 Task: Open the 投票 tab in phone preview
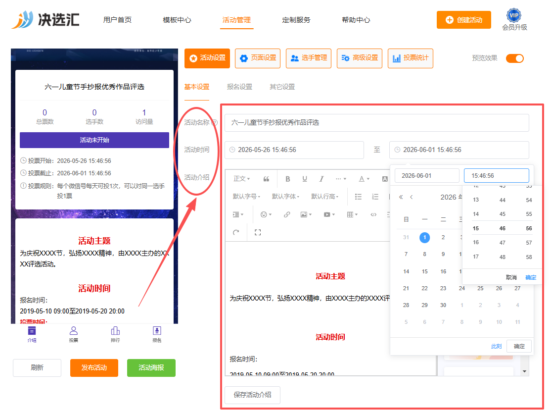point(73,334)
